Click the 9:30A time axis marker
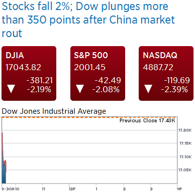Viewport: 195px width, 192px height. click(x=8, y=189)
